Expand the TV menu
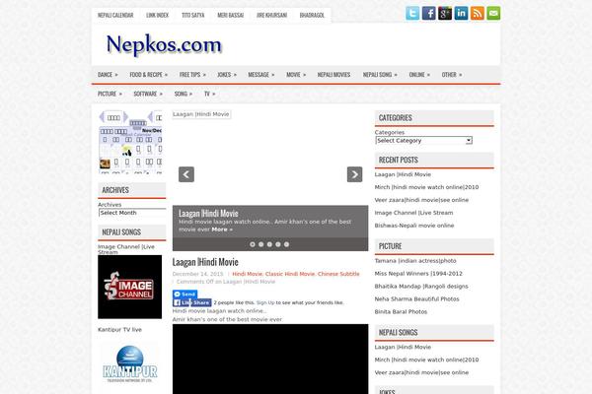Screen dimensions: 592x394 tap(209, 94)
